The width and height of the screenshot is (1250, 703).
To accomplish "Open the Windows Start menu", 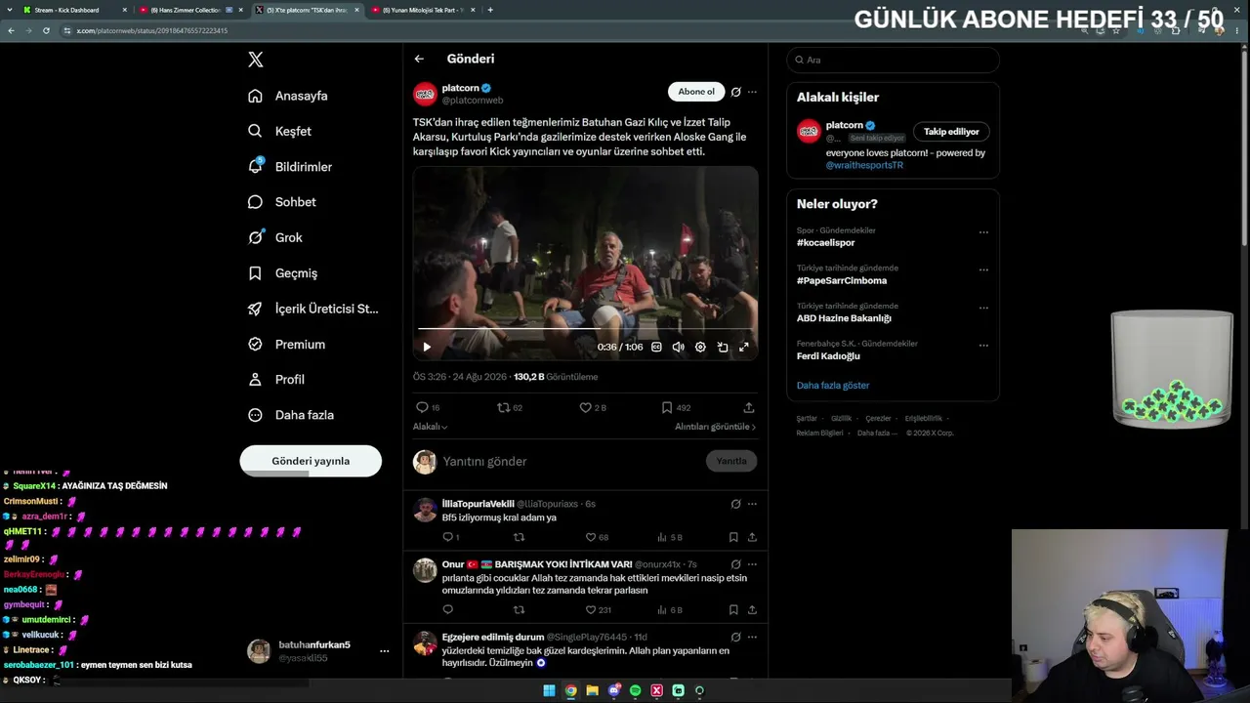I will pos(550,690).
